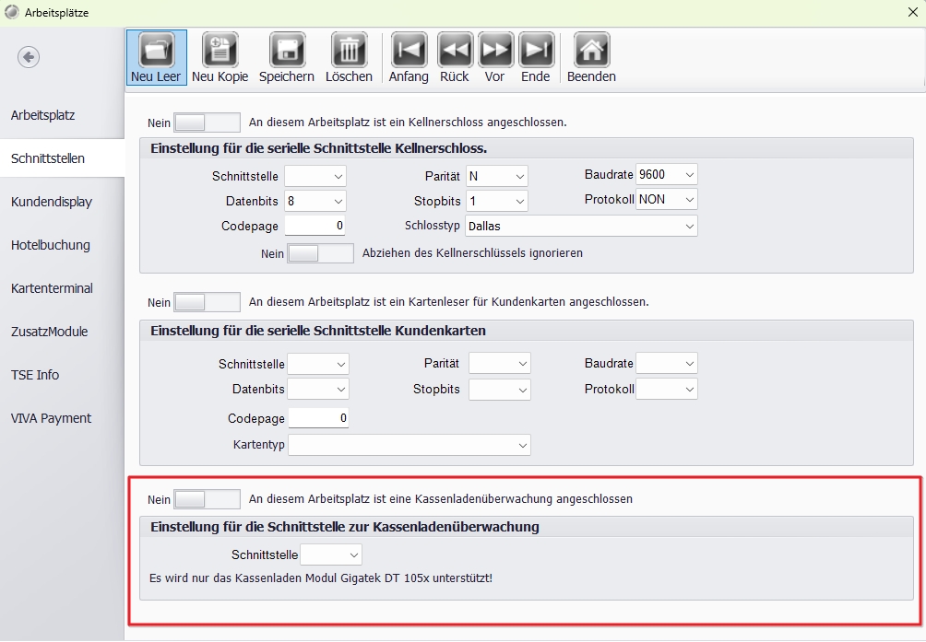The width and height of the screenshot is (926, 642).
Task: Open Kundenkarten Schnittstelle dropdown
Action: [x=318, y=365]
